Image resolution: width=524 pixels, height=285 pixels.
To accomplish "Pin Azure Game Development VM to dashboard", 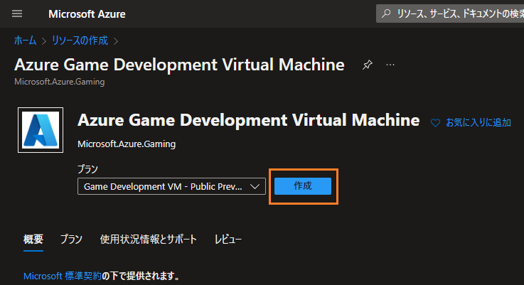I will pyautogui.click(x=368, y=65).
